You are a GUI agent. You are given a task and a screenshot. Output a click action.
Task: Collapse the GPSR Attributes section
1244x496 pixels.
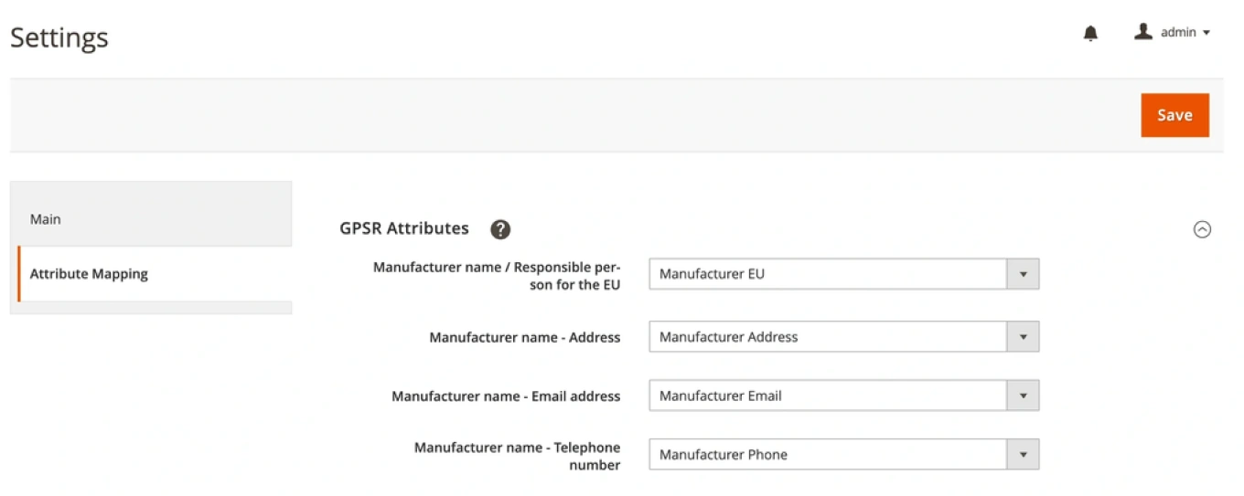pyautogui.click(x=1202, y=229)
